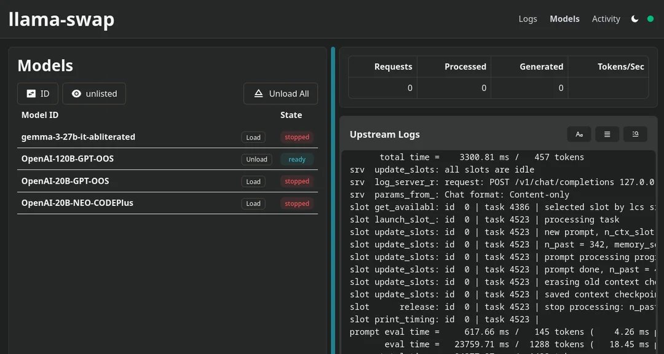The width and height of the screenshot is (664, 354).
Task: Load the OpenAI-20B-GPT-OOS model
Action: (x=253, y=181)
